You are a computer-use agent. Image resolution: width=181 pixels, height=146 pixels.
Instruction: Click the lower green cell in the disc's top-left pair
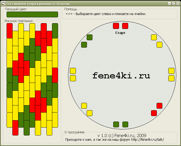[84, 45]
